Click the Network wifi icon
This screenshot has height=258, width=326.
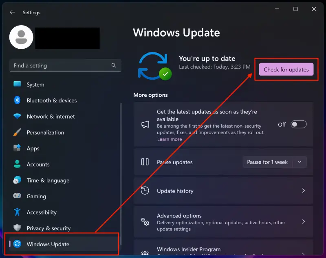17,116
